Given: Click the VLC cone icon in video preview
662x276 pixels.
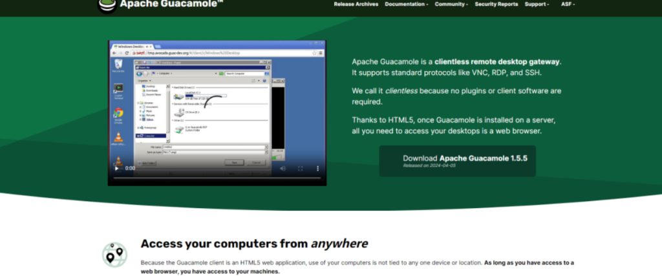Looking at the screenshot, I should 118,136.
